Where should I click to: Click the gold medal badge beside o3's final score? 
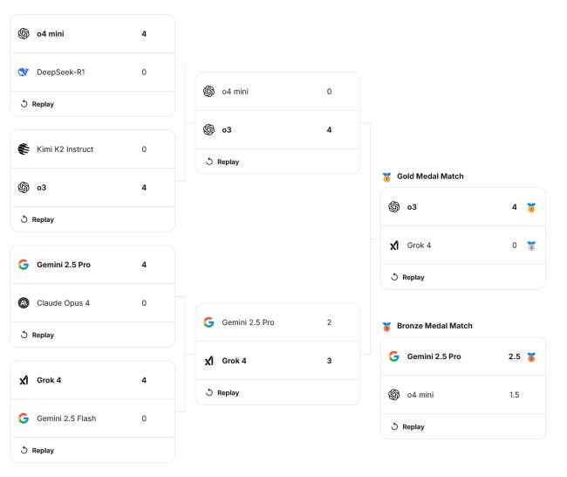pyautogui.click(x=531, y=208)
